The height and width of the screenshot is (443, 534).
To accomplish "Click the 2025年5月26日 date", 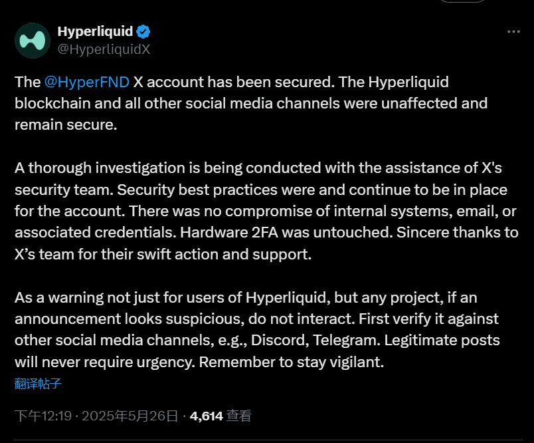I will (130, 416).
